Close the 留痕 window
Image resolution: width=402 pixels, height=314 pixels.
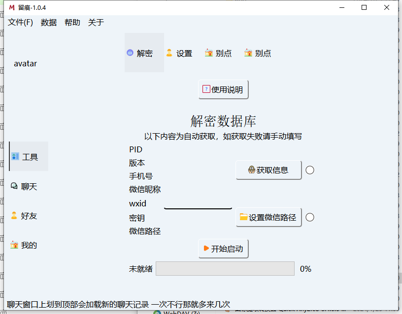[x=387, y=7]
